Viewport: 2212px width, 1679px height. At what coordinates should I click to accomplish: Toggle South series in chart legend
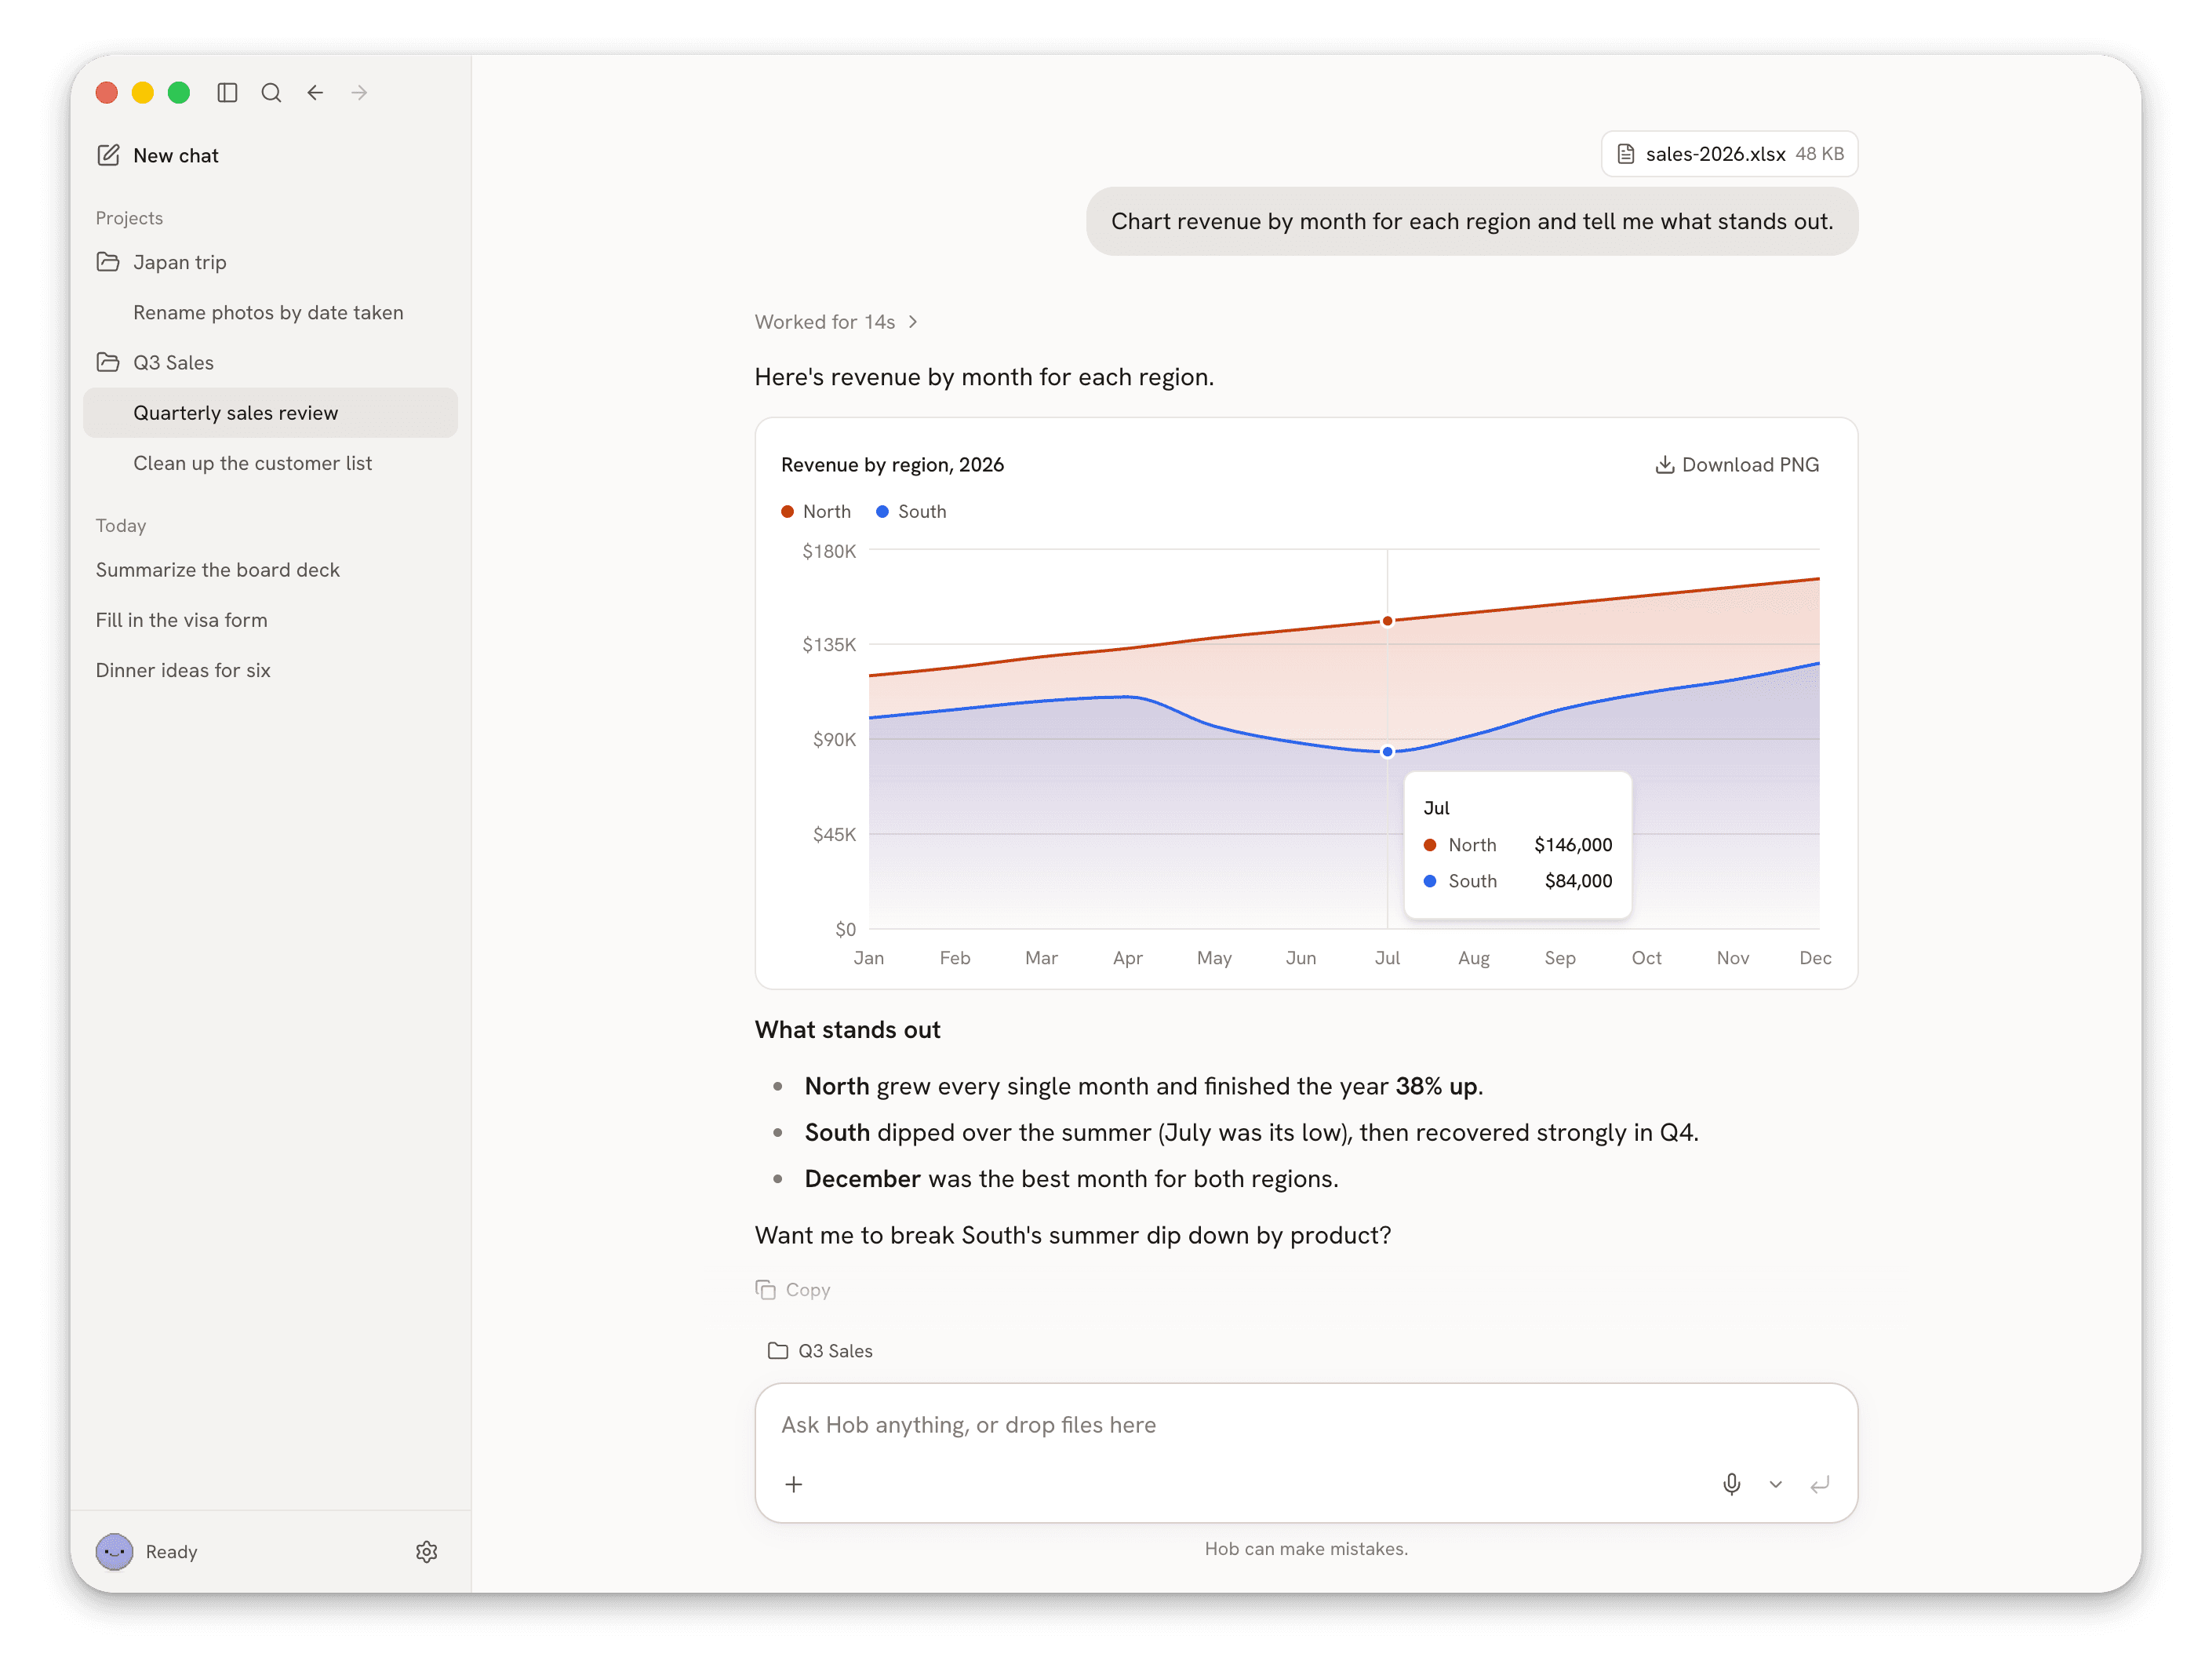[x=911, y=511]
